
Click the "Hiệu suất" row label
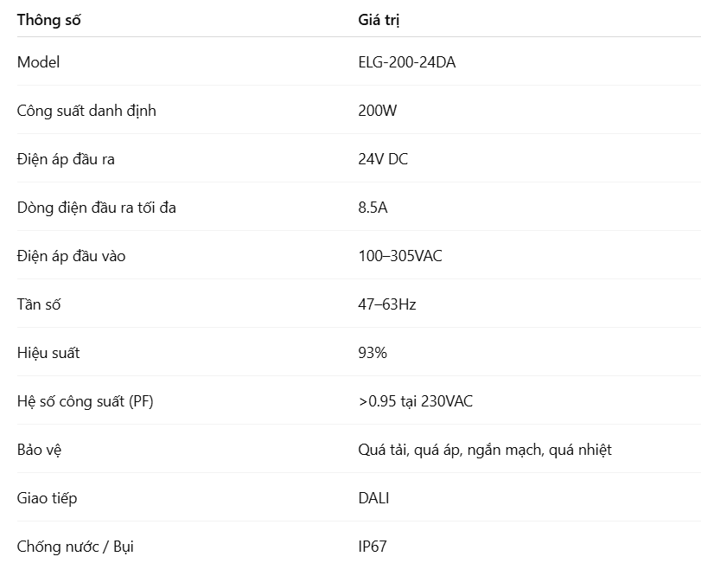[48, 353]
